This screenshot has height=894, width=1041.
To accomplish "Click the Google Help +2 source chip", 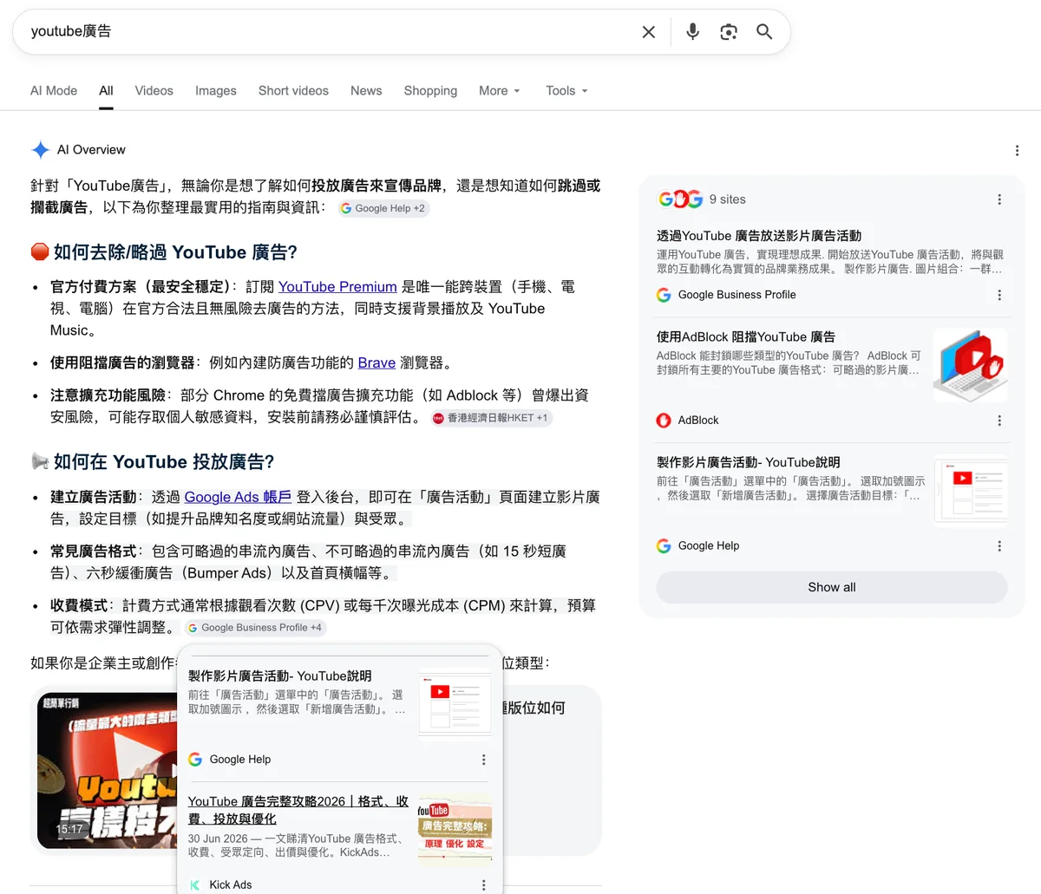I will pos(383,208).
